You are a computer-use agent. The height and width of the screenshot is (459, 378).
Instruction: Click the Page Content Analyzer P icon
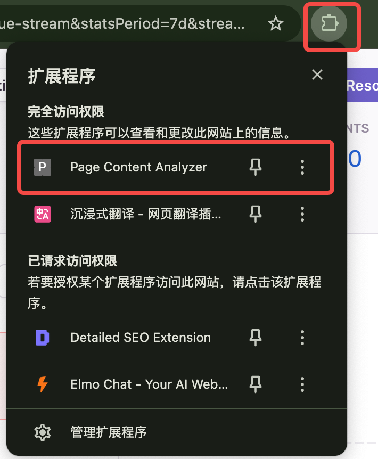click(43, 167)
